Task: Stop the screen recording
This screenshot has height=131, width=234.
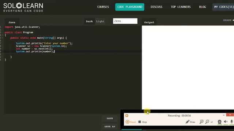Action: (143, 122)
